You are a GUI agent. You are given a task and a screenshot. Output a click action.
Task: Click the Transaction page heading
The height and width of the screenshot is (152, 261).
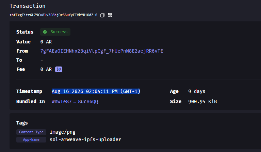point(28,6)
